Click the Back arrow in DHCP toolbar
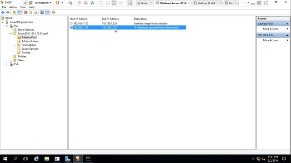The height and width of the screenshot is (163, 291). (3, 12)
